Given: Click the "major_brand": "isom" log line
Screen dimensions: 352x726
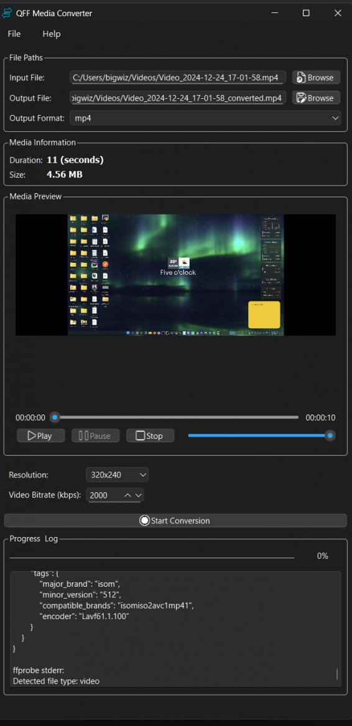Looking at the screenshot, I should point(80,584).
